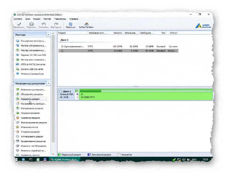Click the Диск 1 Базовый MBR disk label

pos(66,94)
